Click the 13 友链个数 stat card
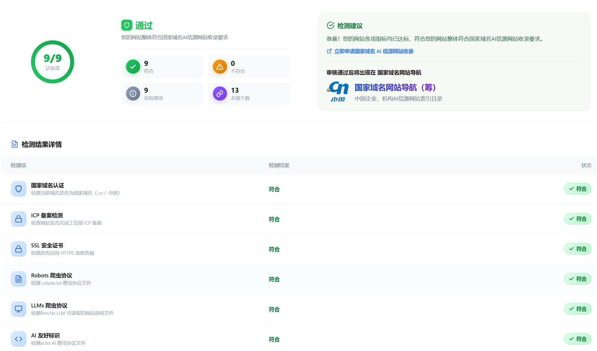Viewport: 597px width, 351px height. tap(249, 93)
